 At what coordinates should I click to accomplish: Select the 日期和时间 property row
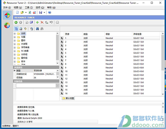(x=36, y=74)
